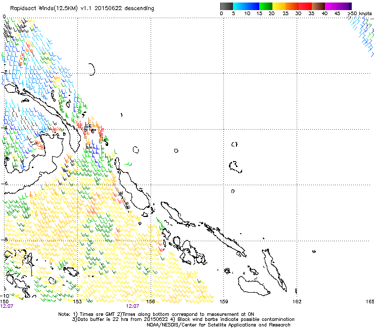Click longitude label 159 on bottom axis
This screenshot has height=328, width=374.
tap(224, 302)
